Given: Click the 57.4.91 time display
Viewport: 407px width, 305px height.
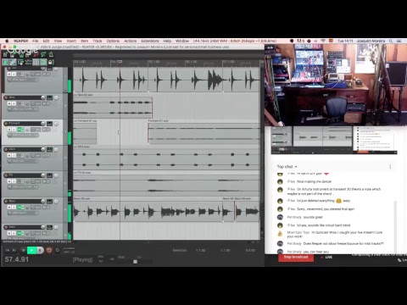Looking at the screenshot, I should point(17,259).
